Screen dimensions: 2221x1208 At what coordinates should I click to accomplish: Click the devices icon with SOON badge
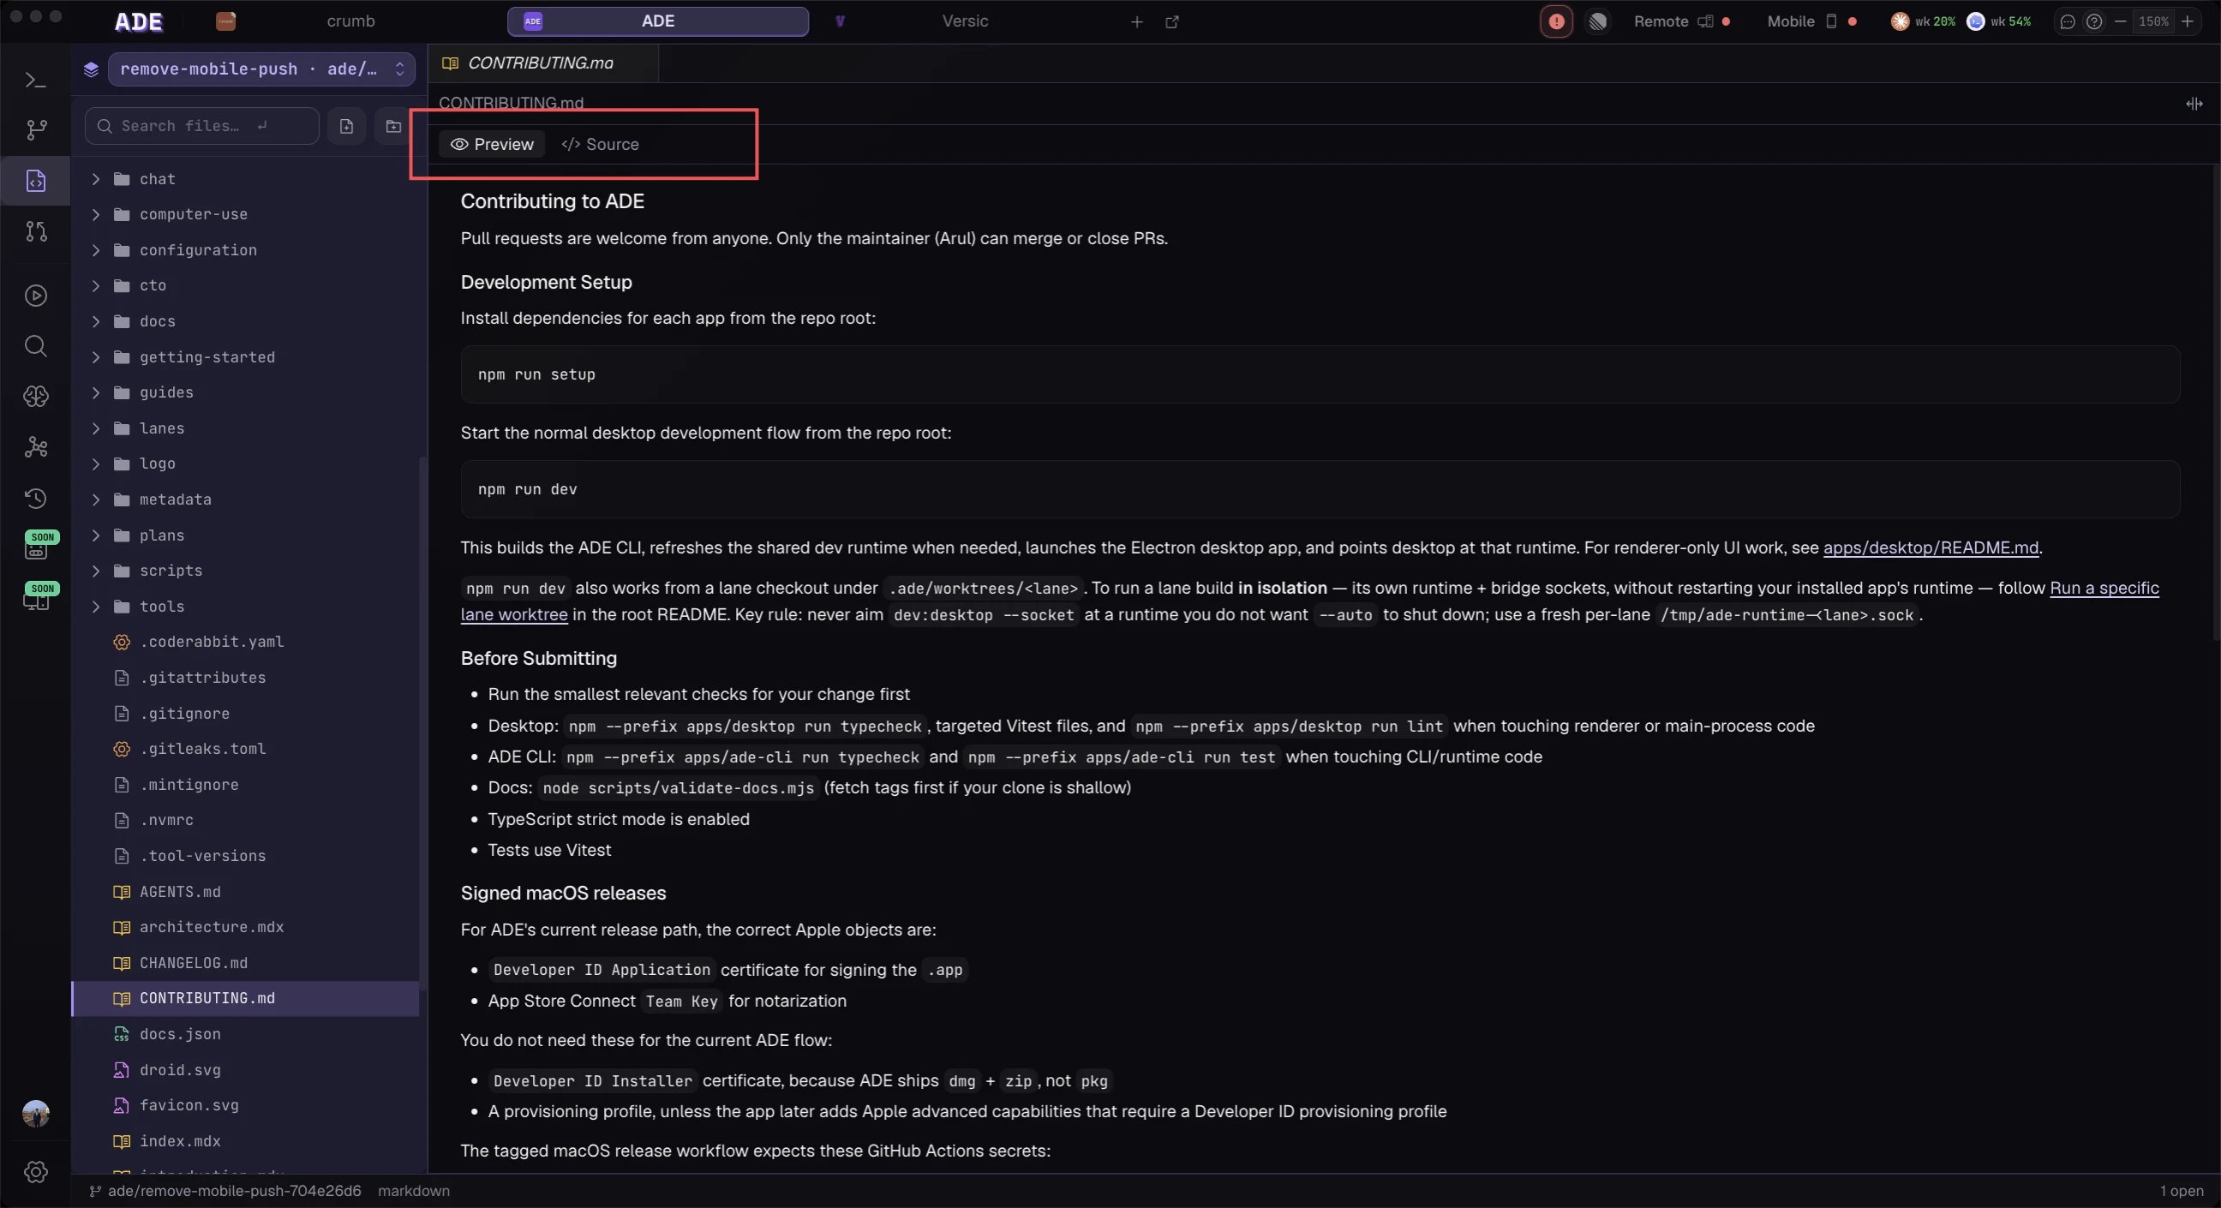click(x=37, y=597)
